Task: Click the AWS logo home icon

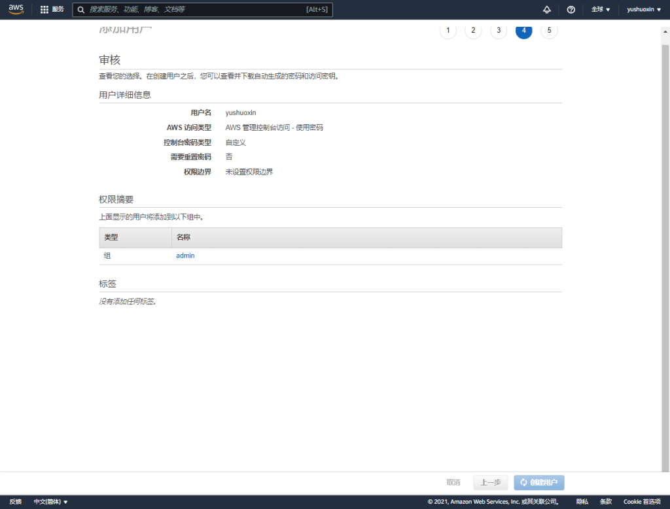Action: (16, 9)
